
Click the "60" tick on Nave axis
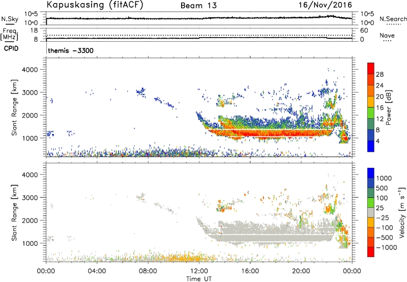(x=364, y=31)
